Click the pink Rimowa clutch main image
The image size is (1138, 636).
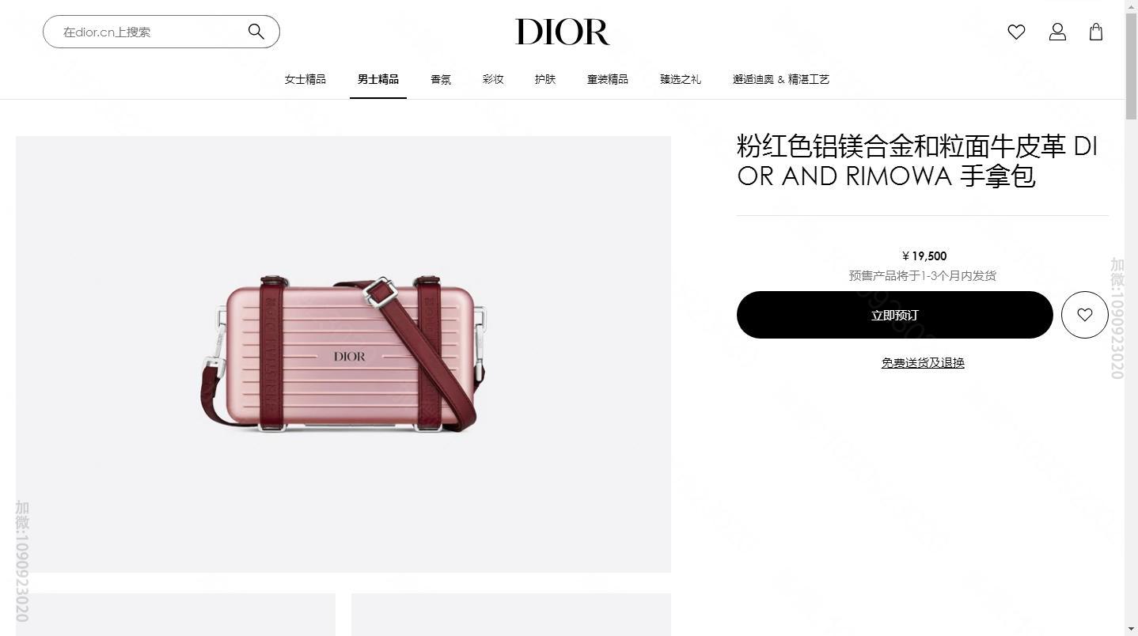coord(343,354)
